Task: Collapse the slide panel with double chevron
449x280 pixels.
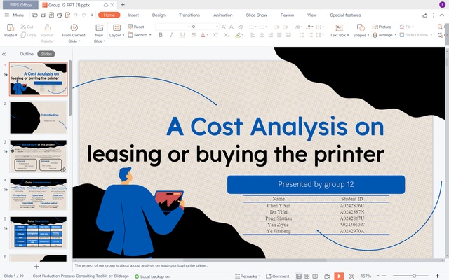Action: click(4, 54)
